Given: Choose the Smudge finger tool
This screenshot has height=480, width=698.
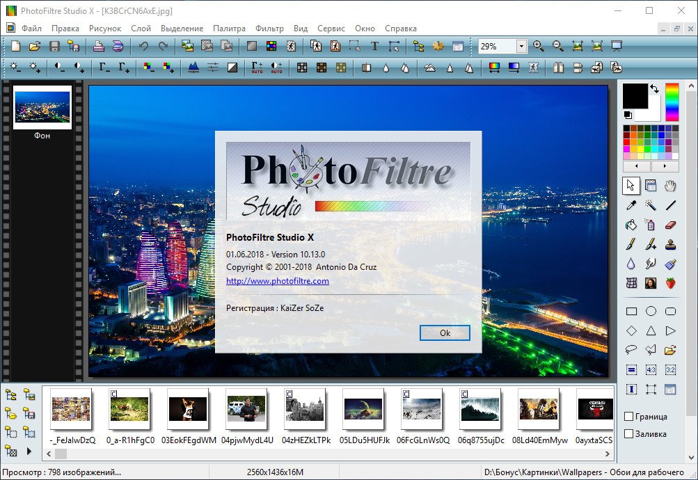Looking at the screenshot, I should [651, 264].
